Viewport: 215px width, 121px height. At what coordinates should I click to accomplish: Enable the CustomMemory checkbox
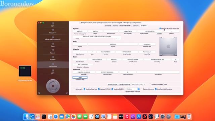pos(141,89)
